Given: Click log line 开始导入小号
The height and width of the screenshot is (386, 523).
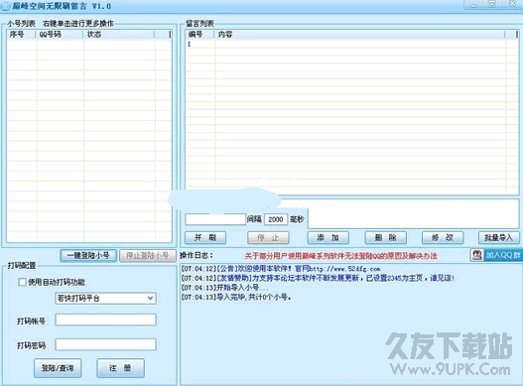Looking at the screenshot, I should tap(224, 287).
